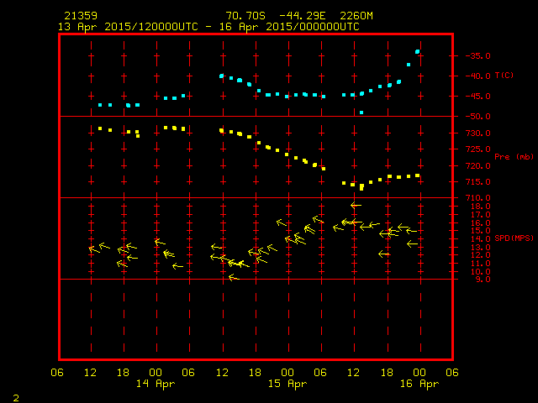Click the topmost wind arrow near 18.0 MPS
The width and height of the screenshot is (538, 403).
[356, 205]
